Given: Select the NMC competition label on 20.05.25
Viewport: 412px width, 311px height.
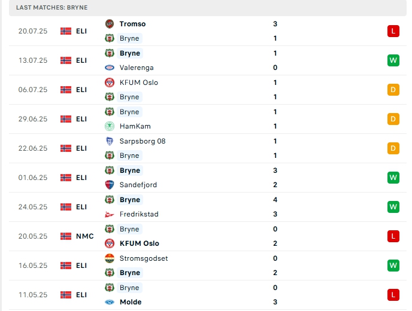Looking at the screenshot, I should point(85,236).
